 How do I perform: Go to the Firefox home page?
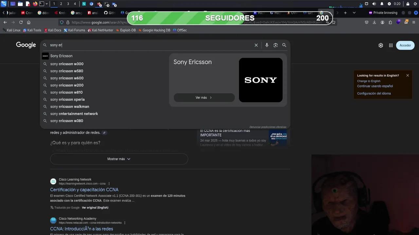click(x=29, y=22)
